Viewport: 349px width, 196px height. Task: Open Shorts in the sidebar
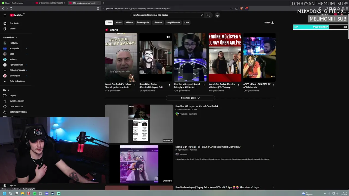click(x=16, y=29)
